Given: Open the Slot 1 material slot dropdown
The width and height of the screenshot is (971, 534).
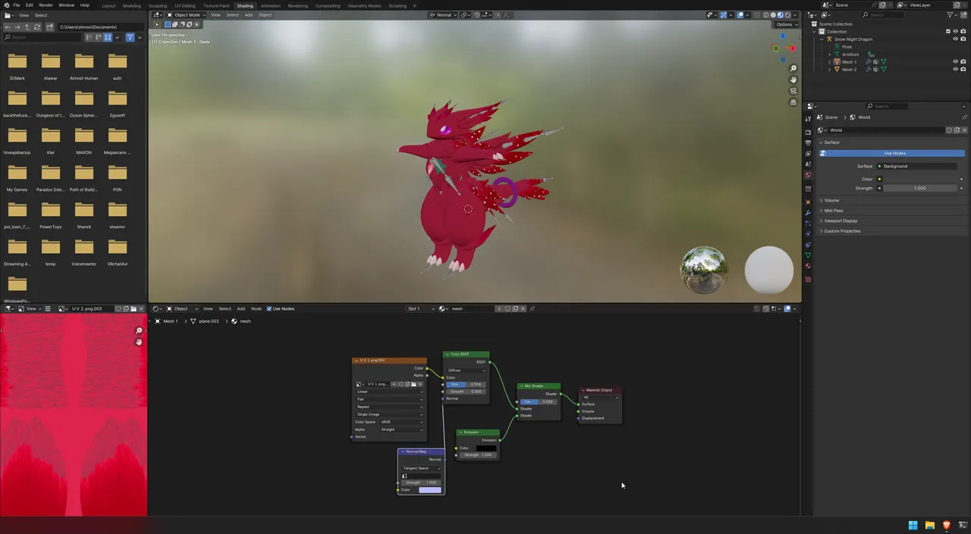Looking at the screenshot, I should click(421, 309).
